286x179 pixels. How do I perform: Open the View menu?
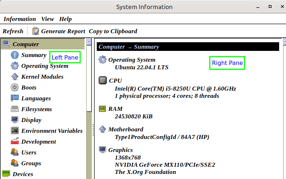pos(48,19)
